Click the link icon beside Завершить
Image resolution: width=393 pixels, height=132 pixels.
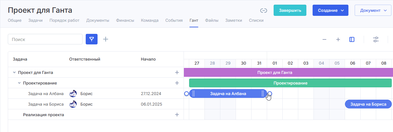point(264,11)
